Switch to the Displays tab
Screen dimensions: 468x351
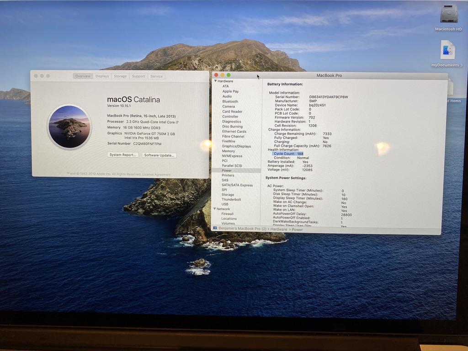(x=102, y=76)
